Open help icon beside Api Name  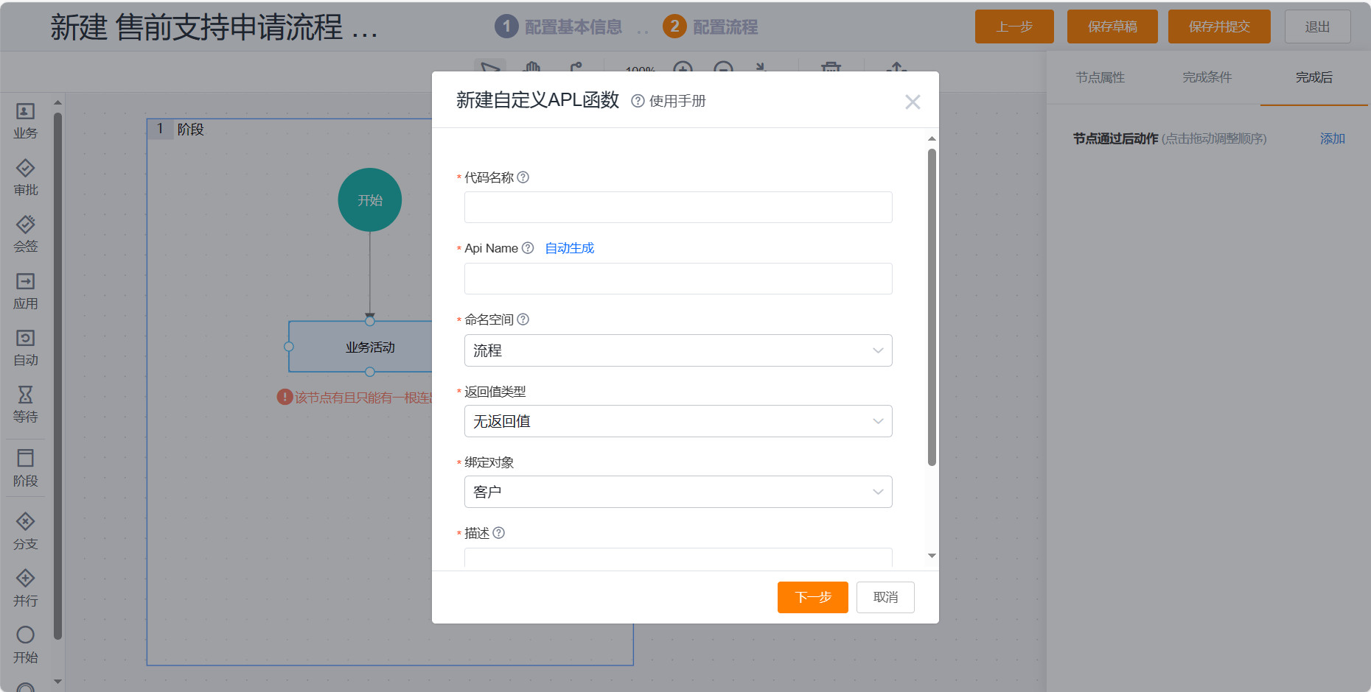click(528, 248)
